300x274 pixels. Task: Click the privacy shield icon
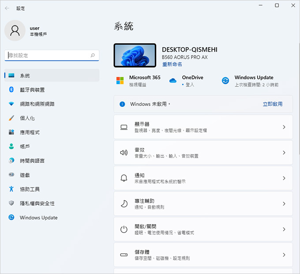coord(11,203)
